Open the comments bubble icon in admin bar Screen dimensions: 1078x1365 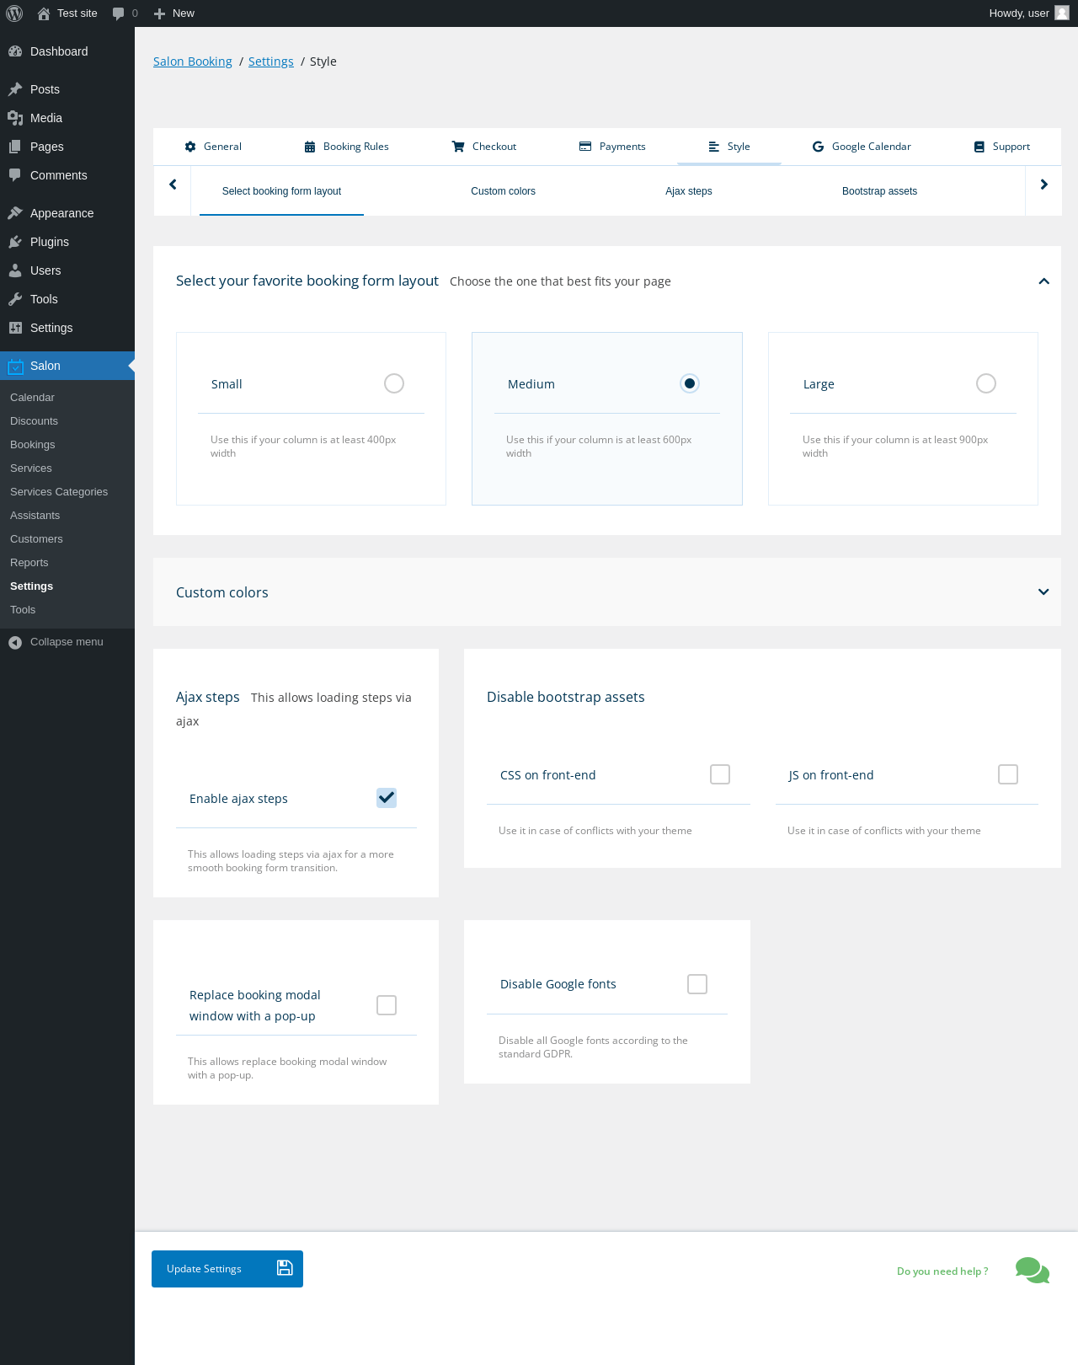pyautogui.click(x=118, y=13)
